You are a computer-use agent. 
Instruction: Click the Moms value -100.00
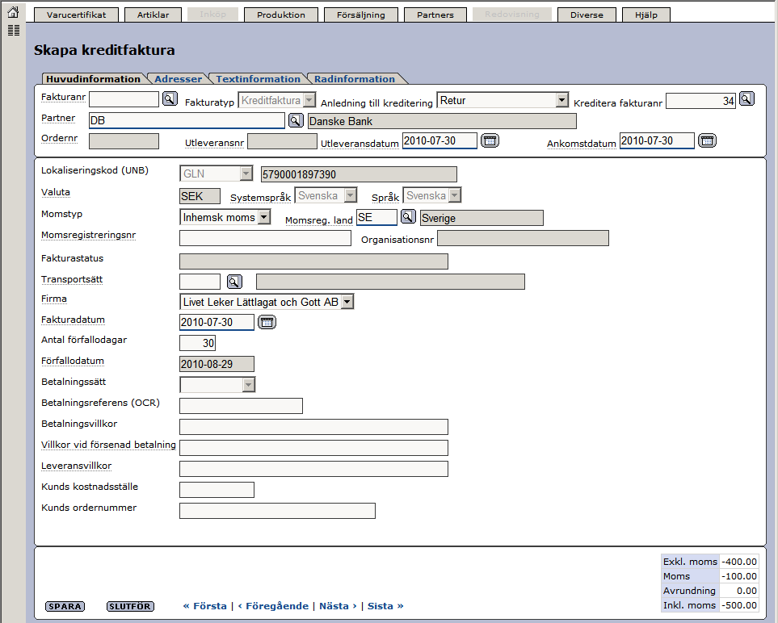tap(738, 576)
